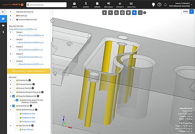Click the dark blue Simple Drilled Hole dot
This screenshot has height=134, width=195.
pos(17,20)
